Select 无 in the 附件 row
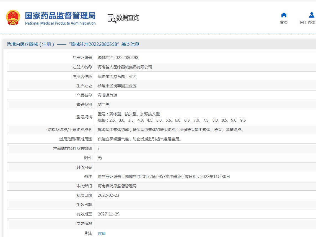The width and height of the screenshot is (316, 237). 100,158
